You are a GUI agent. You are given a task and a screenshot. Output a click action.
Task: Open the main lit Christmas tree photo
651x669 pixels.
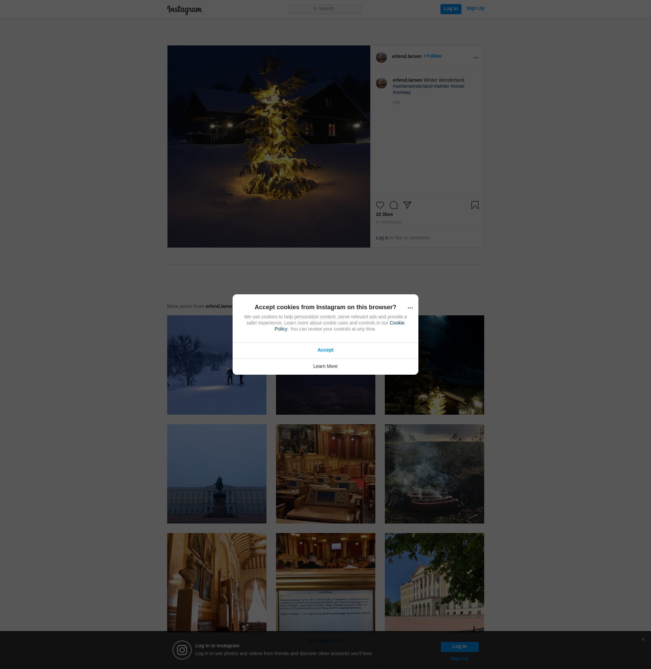[269, 146]
